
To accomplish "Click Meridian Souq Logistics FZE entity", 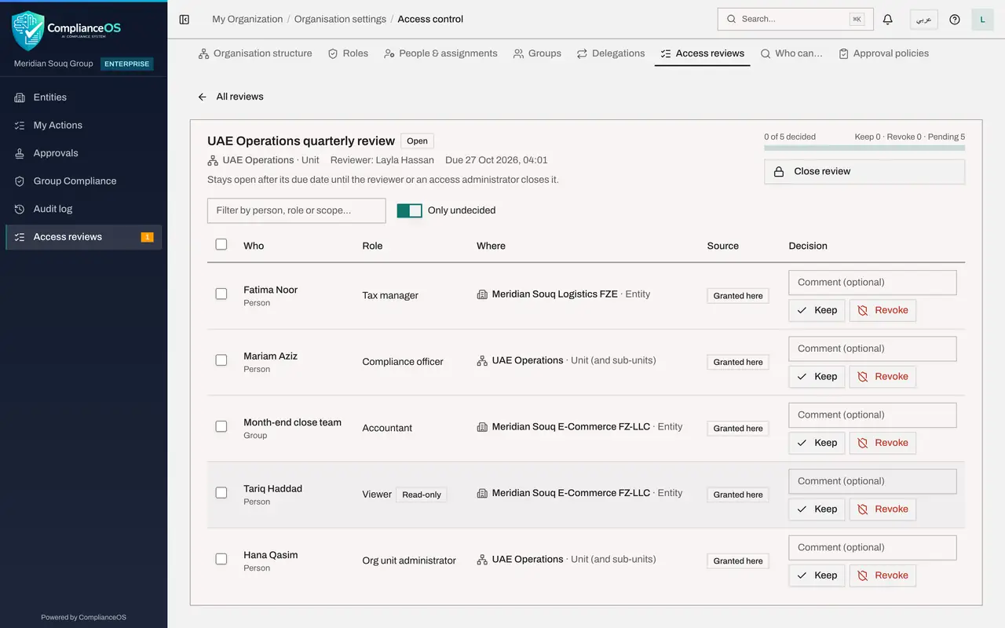I will tap(554, 294).
